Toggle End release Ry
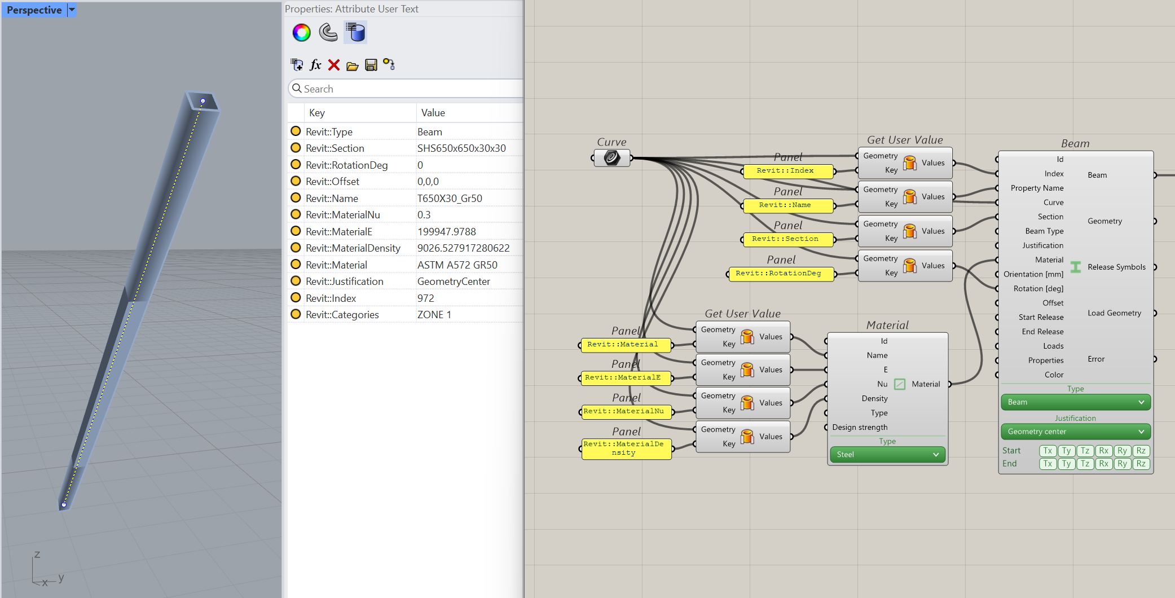The width and height of the screenshot is (1175, 598). (1122, 464)
